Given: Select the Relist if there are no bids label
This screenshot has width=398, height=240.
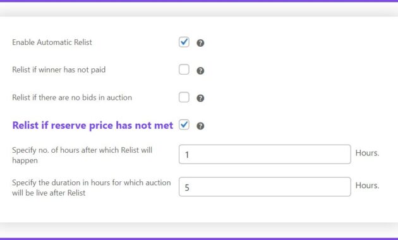Looking at the screenshot, I should pos(72,97).
